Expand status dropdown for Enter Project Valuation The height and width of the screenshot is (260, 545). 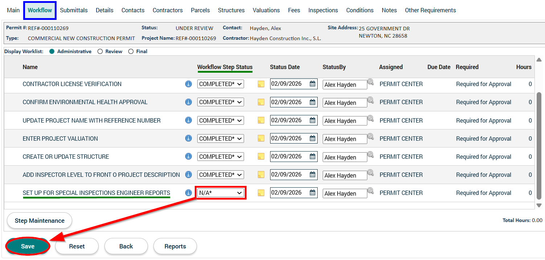(220, 138)
